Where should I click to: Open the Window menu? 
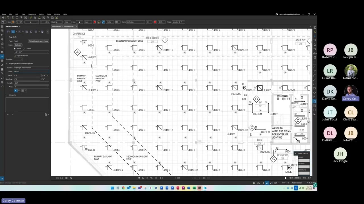click(57, 14)
